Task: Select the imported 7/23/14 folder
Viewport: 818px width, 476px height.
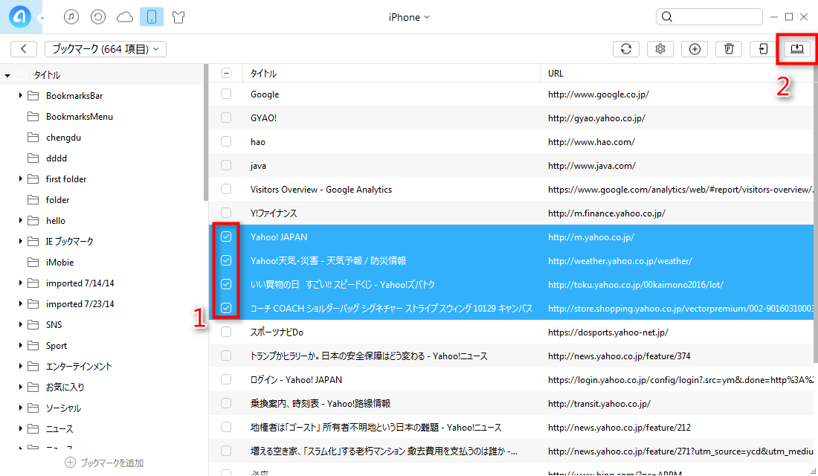Action: (80, 303)
